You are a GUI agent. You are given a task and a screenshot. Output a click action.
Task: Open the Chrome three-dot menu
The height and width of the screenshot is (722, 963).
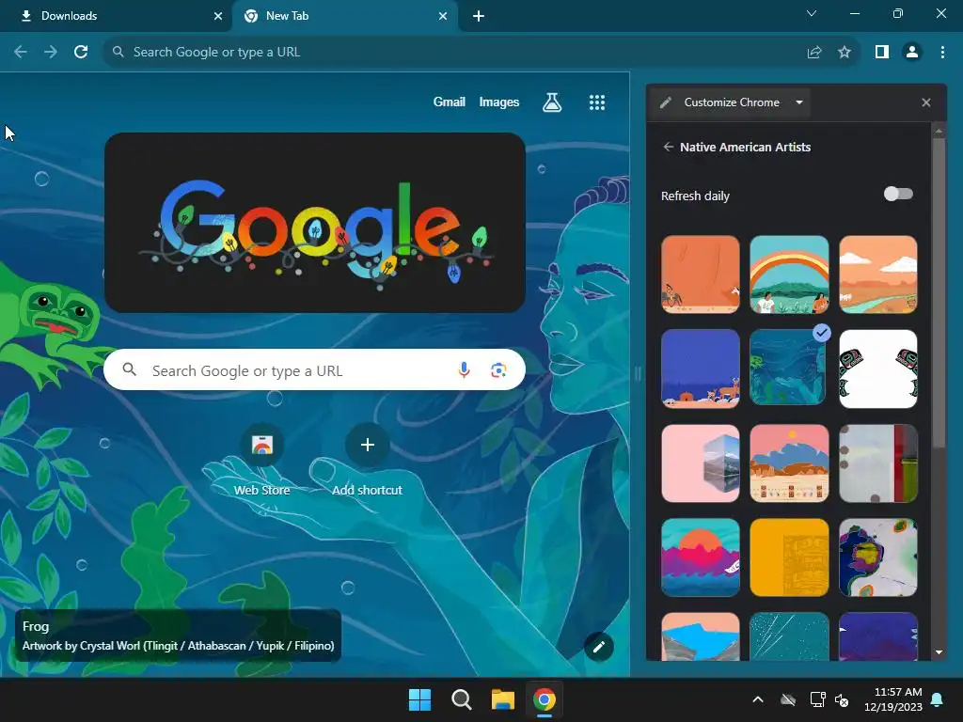coord(942,53)
